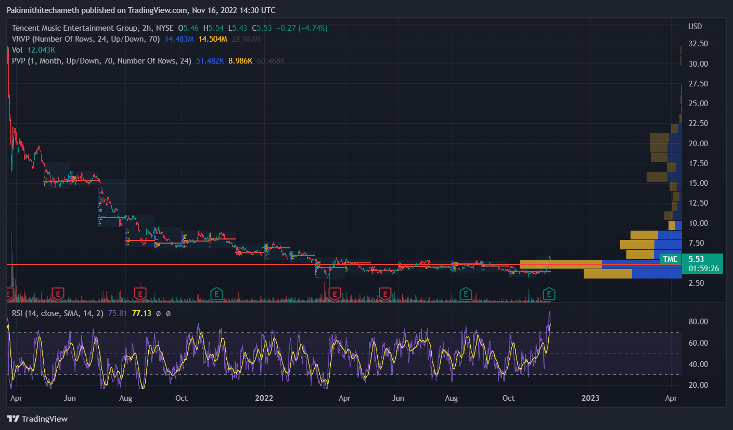Viewport: 733px width, 430px height.
Task: Click the TME symbol tag on price scale
Action: pos(670,259)
